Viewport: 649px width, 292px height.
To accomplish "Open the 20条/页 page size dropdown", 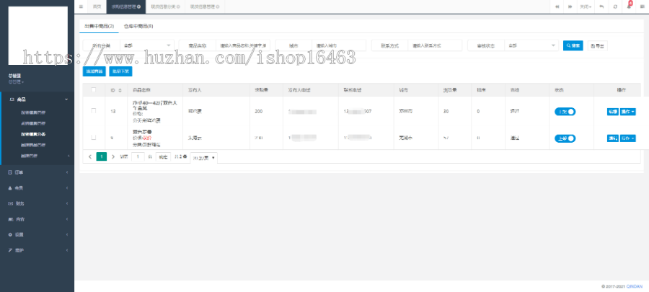I will point(203,158).
